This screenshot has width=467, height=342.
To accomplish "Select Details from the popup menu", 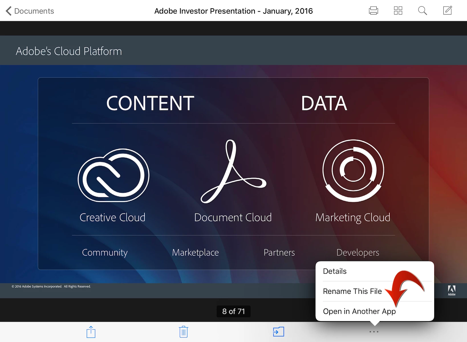I will coord(375,271).
